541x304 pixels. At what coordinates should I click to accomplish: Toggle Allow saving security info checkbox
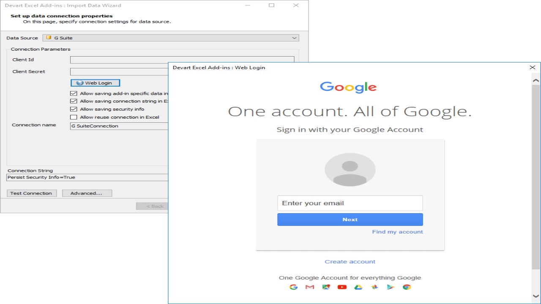click(74, 109)
